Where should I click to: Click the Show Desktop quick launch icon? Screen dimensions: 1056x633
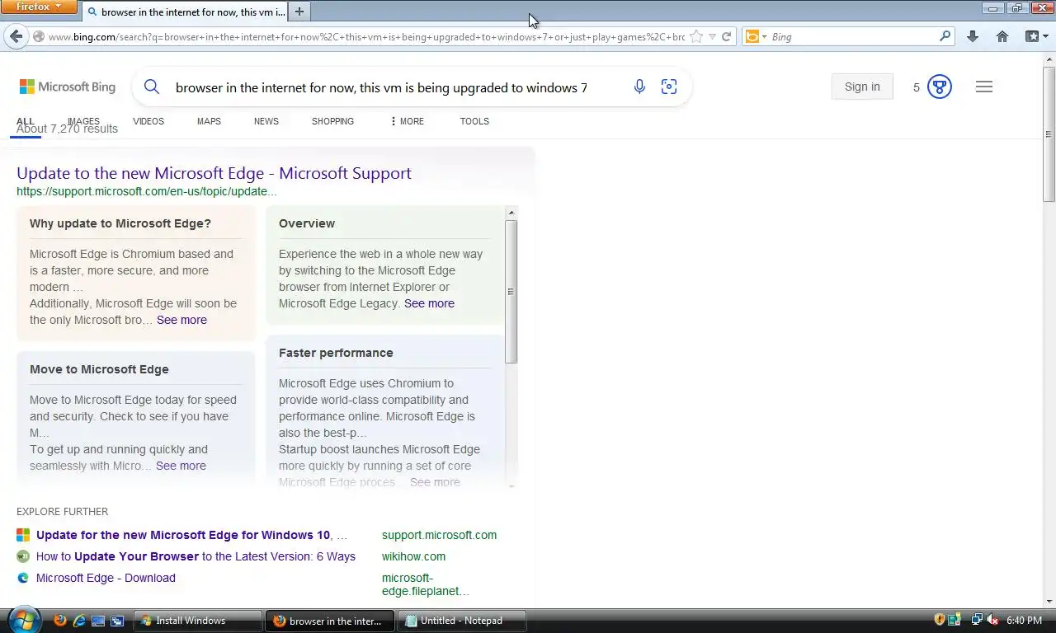coord(98,621)
